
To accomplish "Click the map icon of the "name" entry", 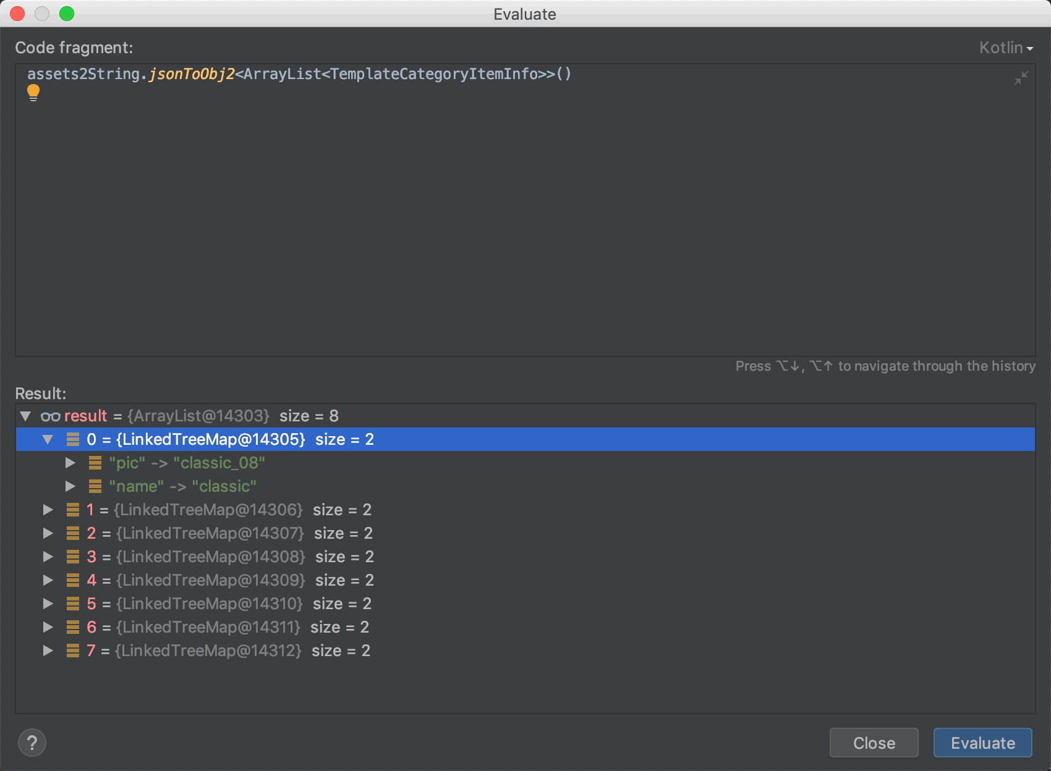I will click(95, 486).
